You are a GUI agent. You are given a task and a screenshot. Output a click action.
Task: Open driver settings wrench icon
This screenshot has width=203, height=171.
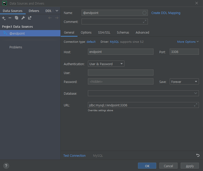(23, 18)
